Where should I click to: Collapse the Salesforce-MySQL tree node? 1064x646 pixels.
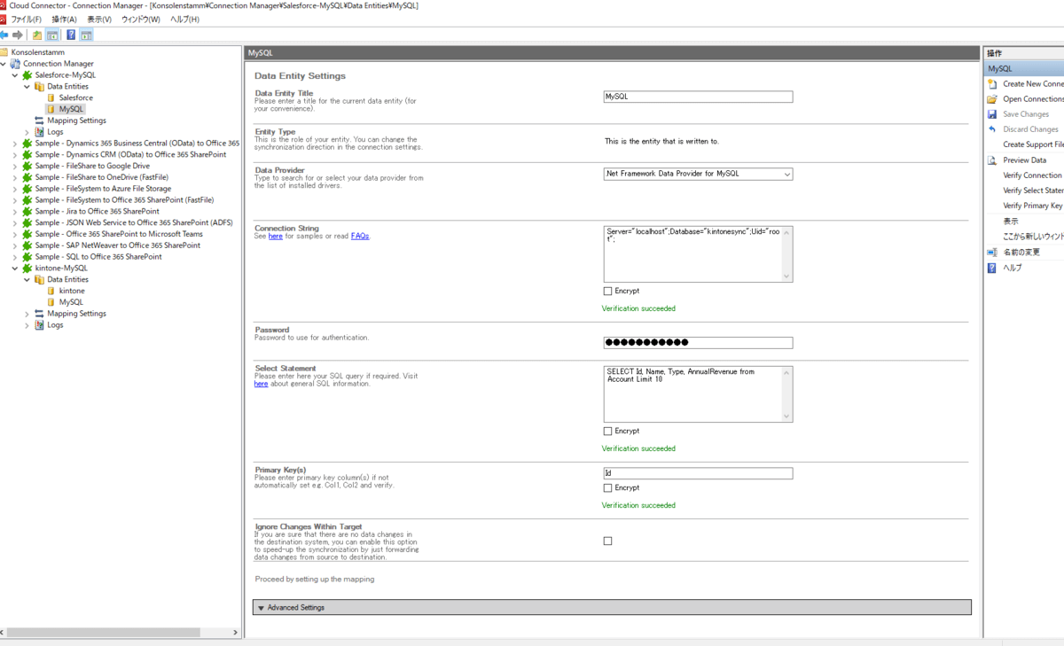coord(15,75)
